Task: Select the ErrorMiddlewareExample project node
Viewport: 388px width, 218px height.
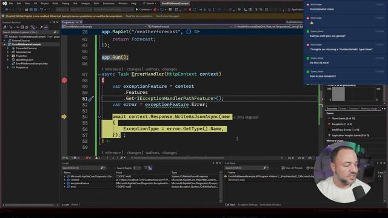Action: [26, 44]
